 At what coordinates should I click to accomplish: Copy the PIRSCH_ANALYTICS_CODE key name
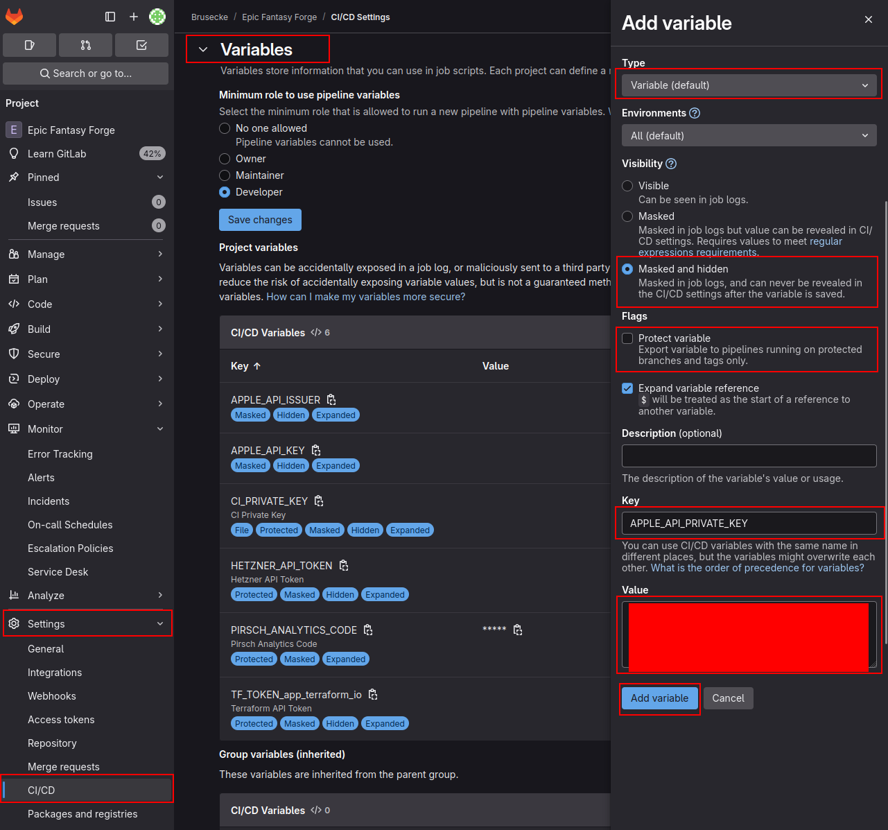[368, 630]
